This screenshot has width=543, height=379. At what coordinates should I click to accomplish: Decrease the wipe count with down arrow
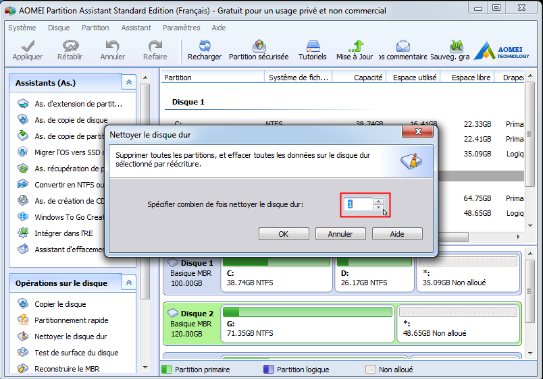pyautogui.click(x=378, y=207)
